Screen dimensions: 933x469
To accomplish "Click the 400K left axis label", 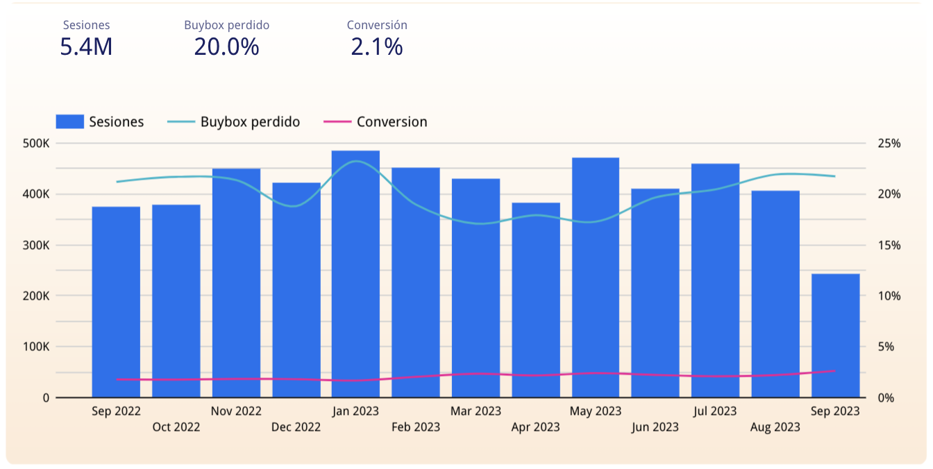I will pyautogui.click(x=36, y=194).
